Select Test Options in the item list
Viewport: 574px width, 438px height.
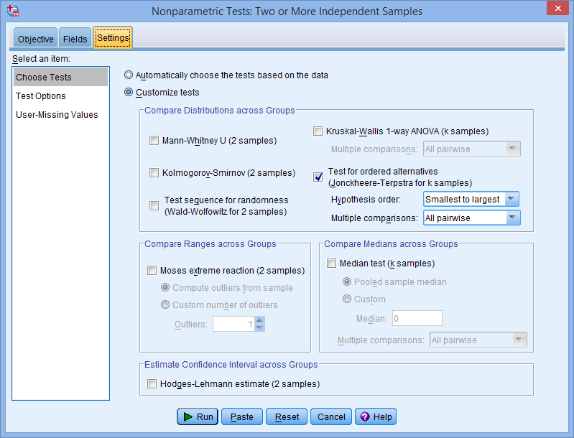click(x=61, y=96)
